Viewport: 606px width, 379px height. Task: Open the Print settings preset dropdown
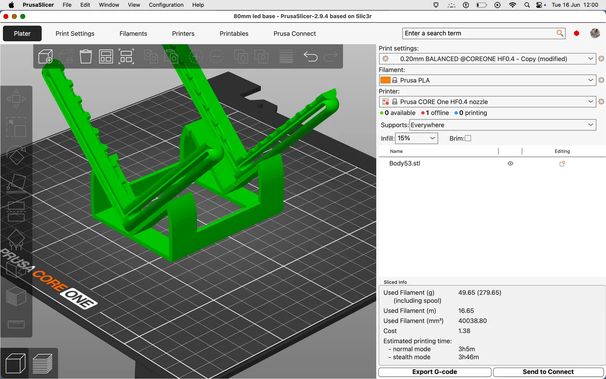[487, 59]
